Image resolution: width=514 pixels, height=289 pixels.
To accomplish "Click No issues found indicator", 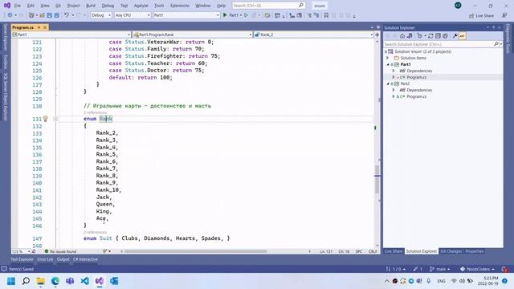I will pos(60,251).
